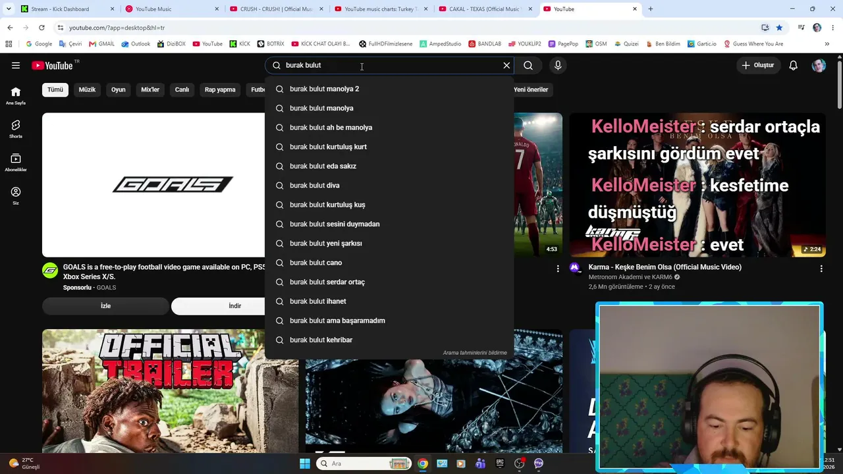Start voice search with the microphone
The width and height of the screenshot is (843, 474).
(558, 65)
